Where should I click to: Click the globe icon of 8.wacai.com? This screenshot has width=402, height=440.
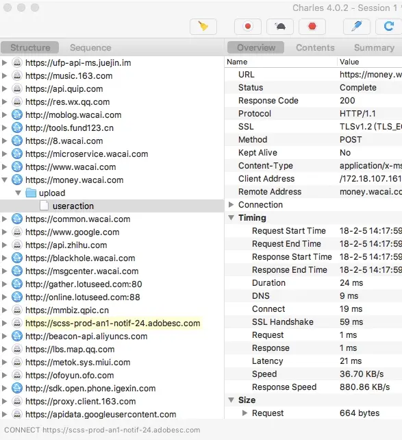(x=17, y=140)
